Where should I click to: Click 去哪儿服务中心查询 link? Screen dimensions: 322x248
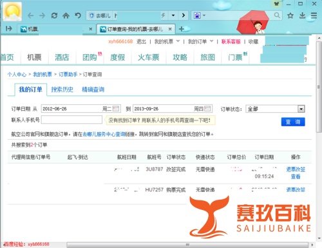pyautogui.click(x=104, y=134)
